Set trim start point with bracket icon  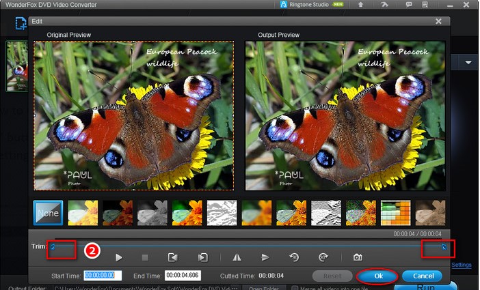coord(173,257)
